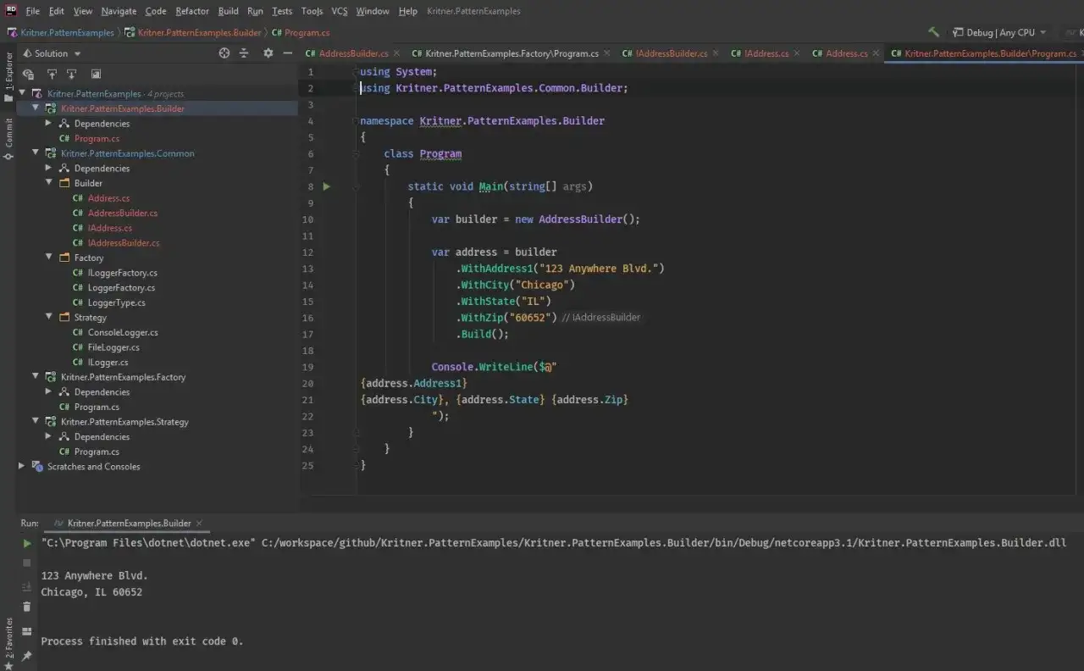Expand Dependencies under the Builder project
The height and width of the screenshot is (671, 1084).
pos(49,124)
